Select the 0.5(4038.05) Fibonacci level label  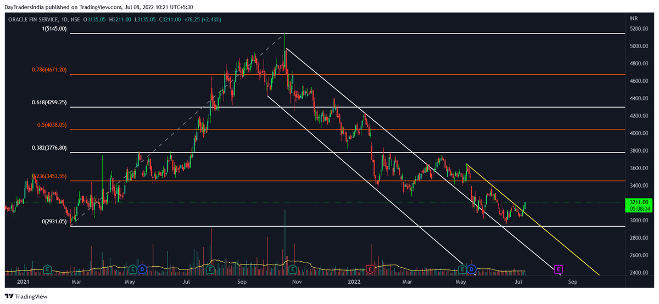pos(52,125)
